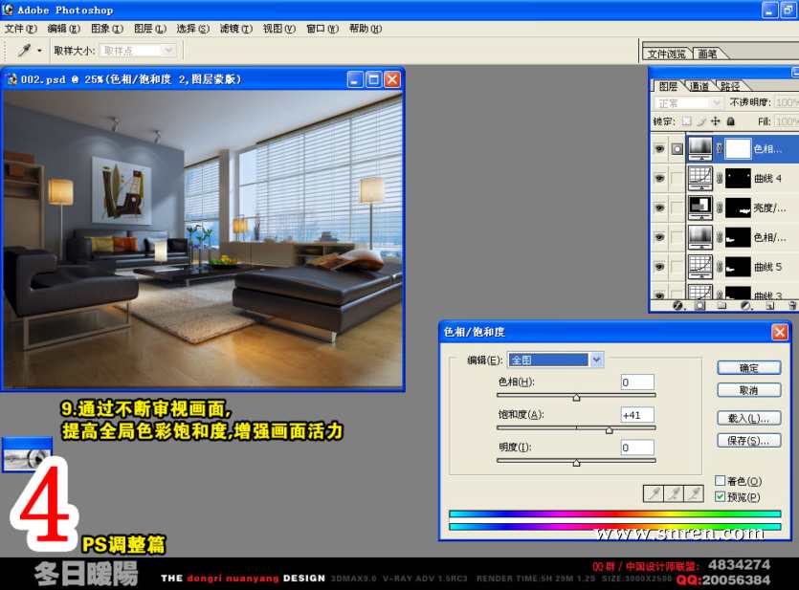Click the 取消 button

(x=749, y=390)
